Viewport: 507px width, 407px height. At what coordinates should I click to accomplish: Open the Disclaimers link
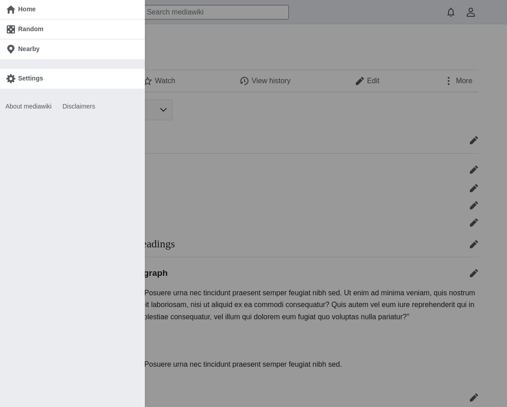pyautogui.click(x=79, y=106)
